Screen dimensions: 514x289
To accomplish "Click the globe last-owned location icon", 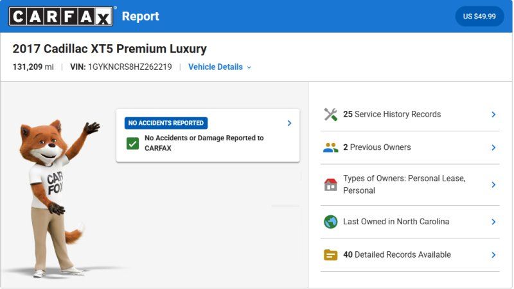I will coord(330,222).
